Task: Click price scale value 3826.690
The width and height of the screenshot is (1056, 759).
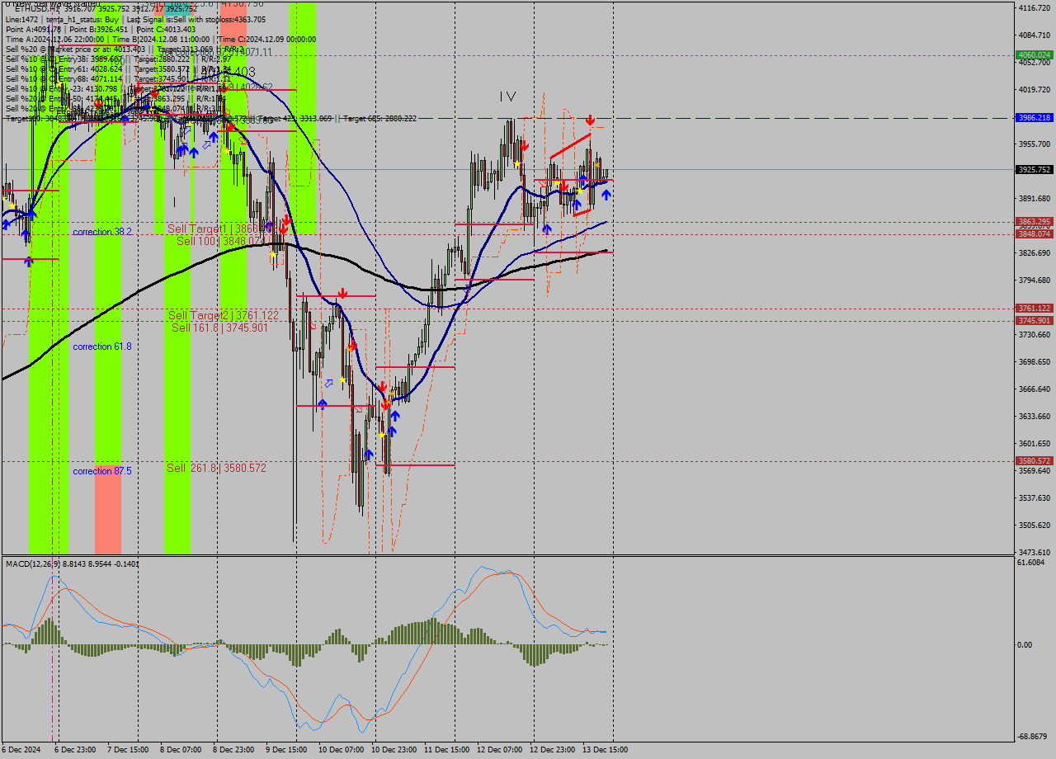Action: tap(1035, 252)
